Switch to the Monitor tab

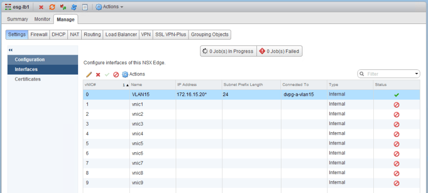[42, 19]
